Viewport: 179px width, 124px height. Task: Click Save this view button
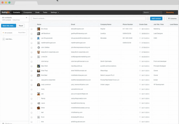(9, 26)
